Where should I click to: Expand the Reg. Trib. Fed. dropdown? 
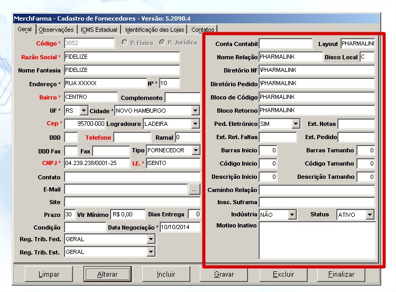pyautogui.click(x=151, y=239)
